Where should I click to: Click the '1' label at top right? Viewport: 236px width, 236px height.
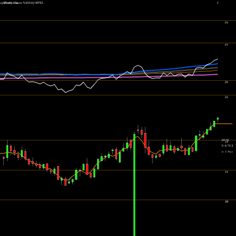tap(218, 3)
